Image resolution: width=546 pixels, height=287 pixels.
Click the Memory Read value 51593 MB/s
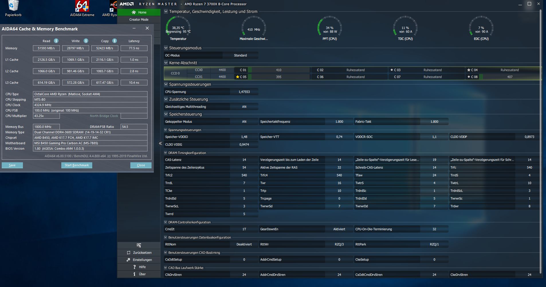pyautogui.click(x=46, y=48)
